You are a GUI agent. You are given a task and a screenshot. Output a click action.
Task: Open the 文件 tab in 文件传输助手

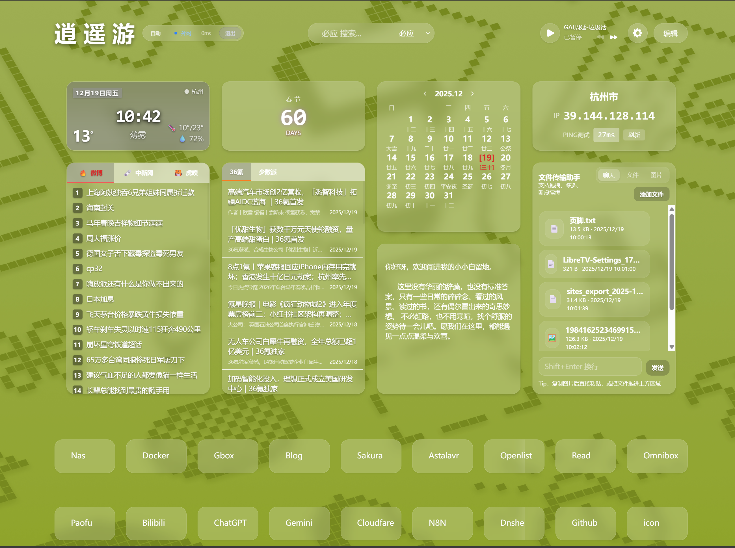633,175
